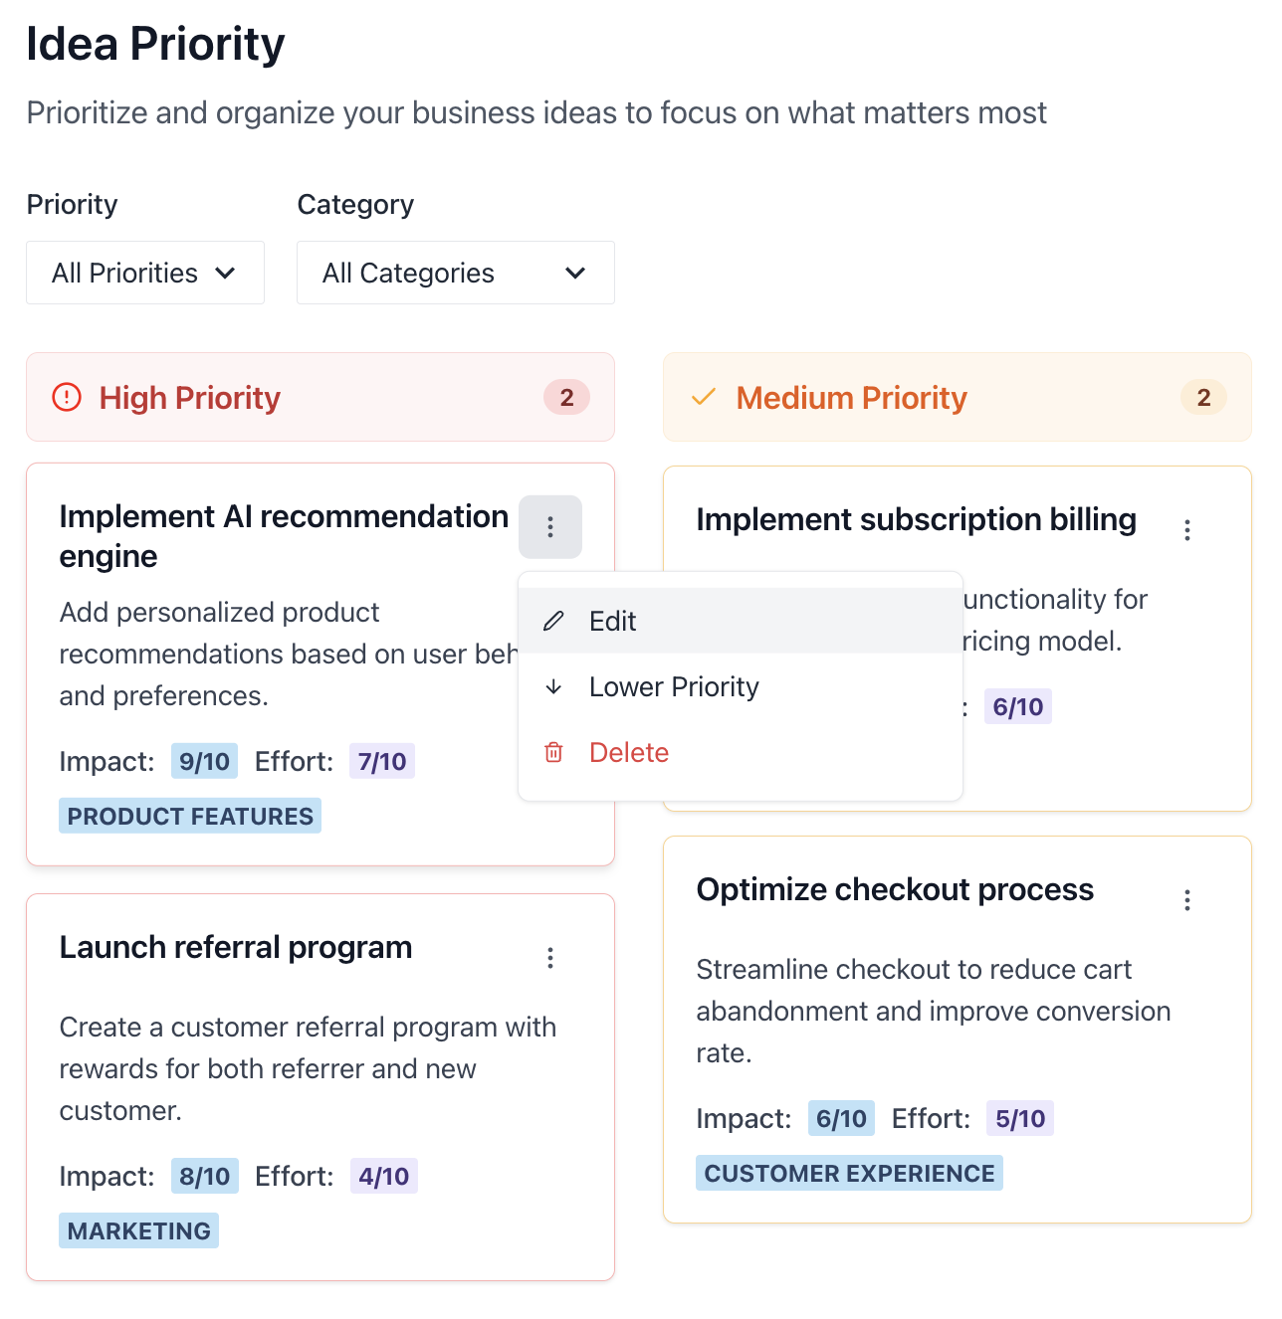Open options menu for Launch referral program

pyautogui.click(x=550, y=958)
